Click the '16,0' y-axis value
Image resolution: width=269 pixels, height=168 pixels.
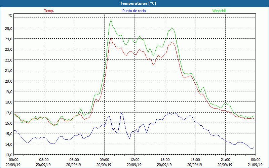[9, 123]
